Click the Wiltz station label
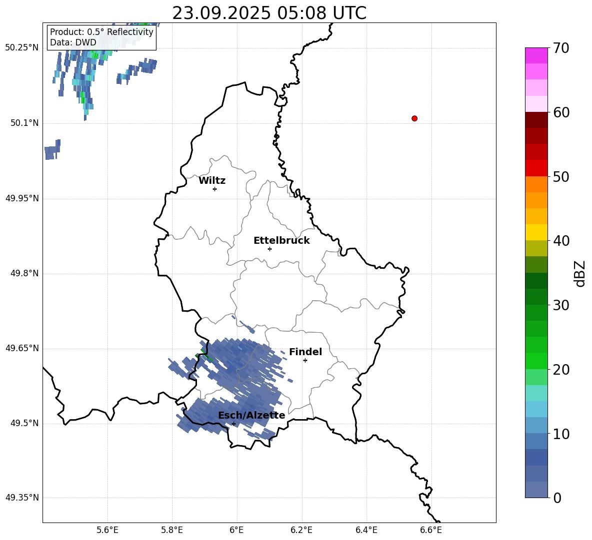 (x=212, y=181)
